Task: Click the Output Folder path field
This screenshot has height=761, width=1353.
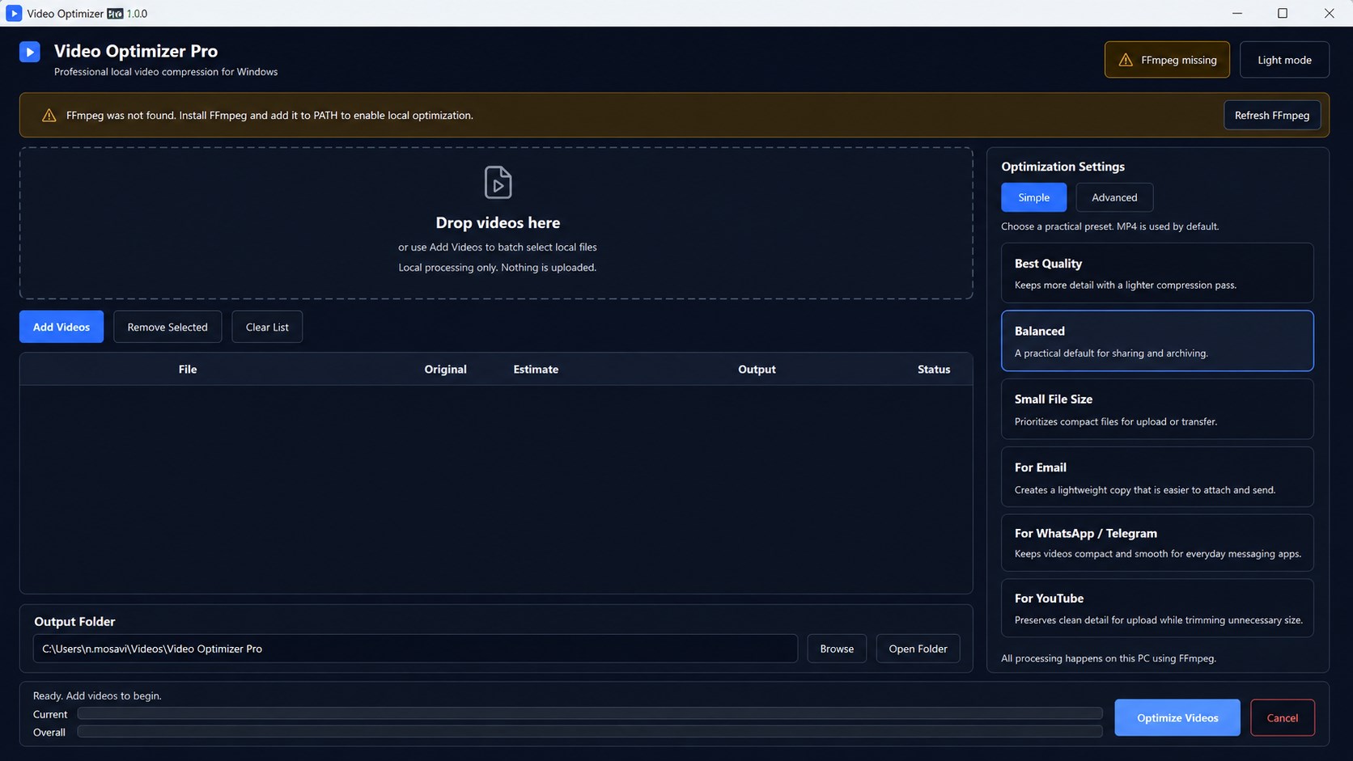Action: (x=415, y=649)
